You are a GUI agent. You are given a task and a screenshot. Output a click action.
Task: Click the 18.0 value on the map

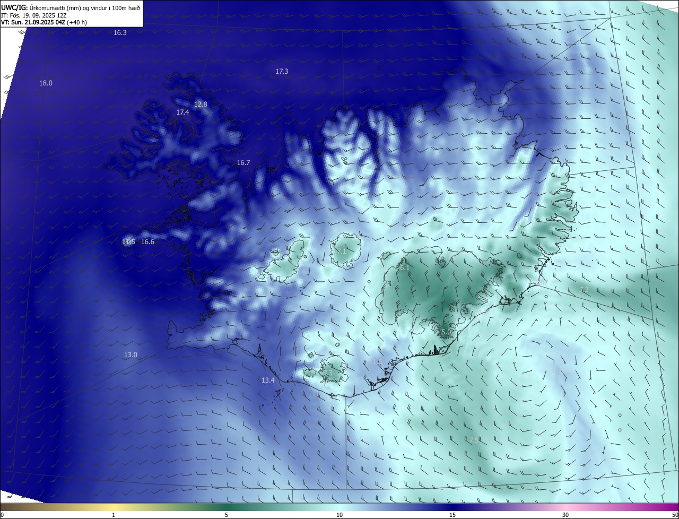[x=46, y=83]
